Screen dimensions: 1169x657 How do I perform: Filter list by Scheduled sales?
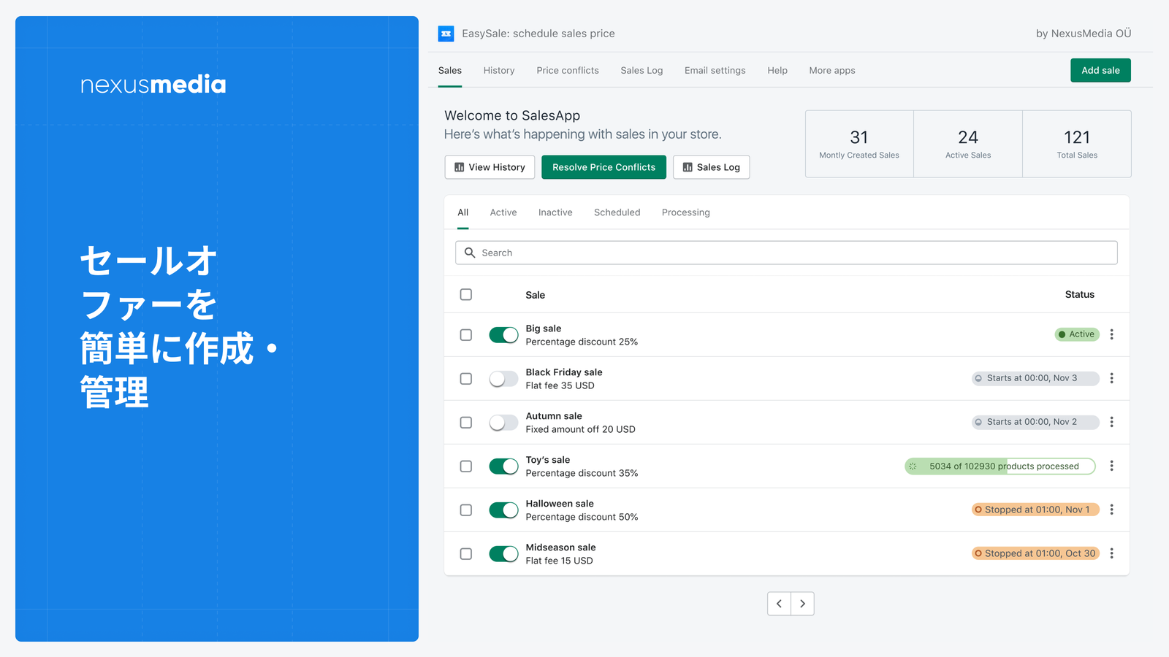point(617,212)
